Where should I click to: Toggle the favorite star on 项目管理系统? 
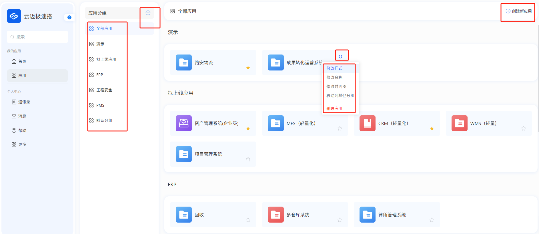248,159
